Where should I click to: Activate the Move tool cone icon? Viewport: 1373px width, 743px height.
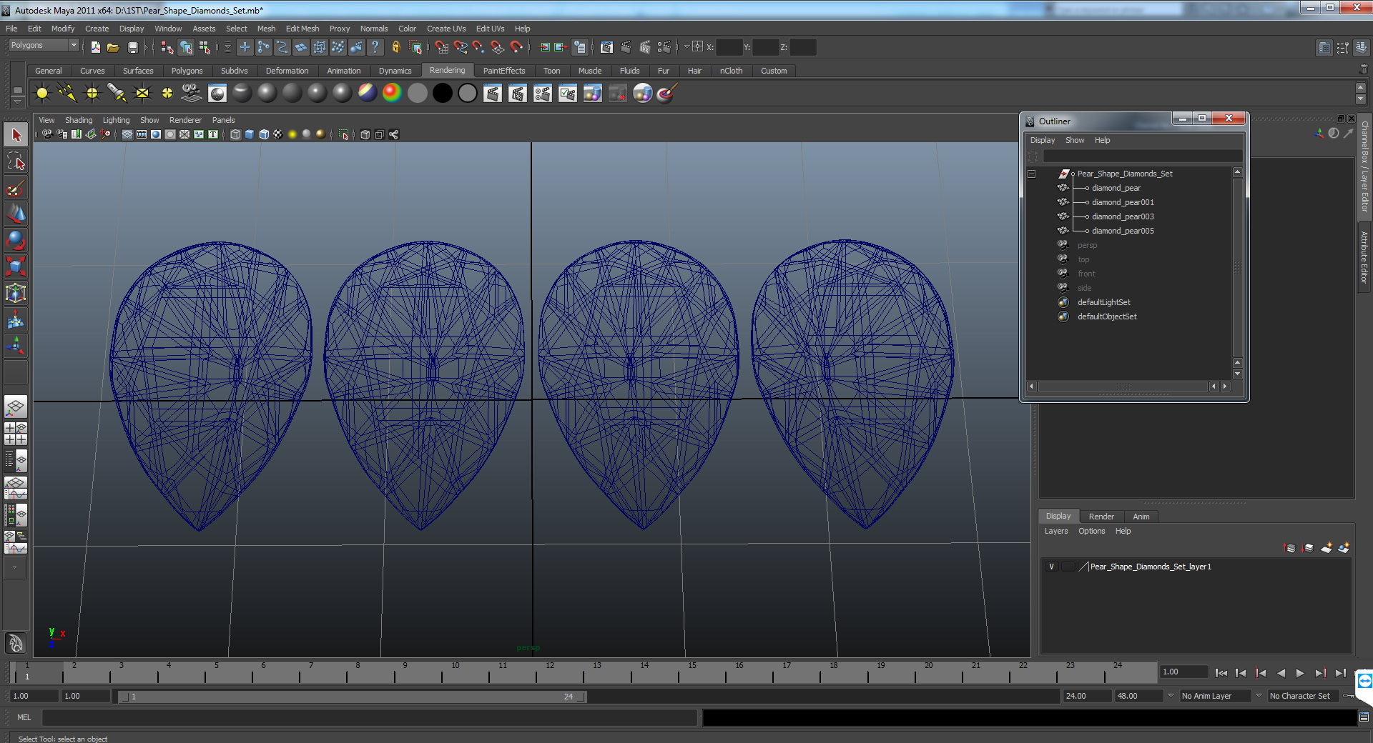[16, 214]
